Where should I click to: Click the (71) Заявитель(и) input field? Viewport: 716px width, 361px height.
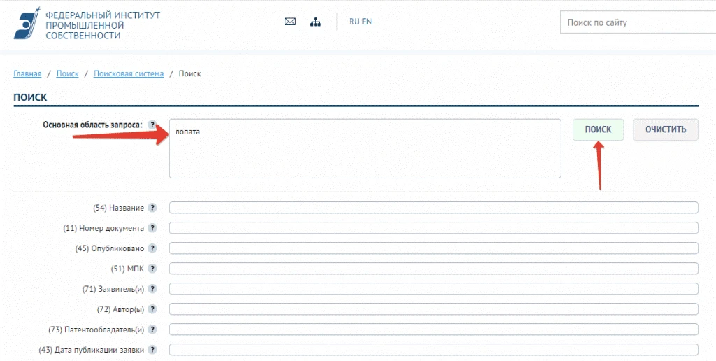coord(434,289)
